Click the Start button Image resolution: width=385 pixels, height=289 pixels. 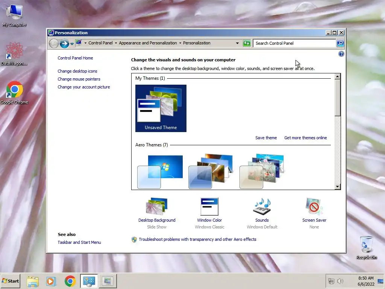click(x=10, y=281)
